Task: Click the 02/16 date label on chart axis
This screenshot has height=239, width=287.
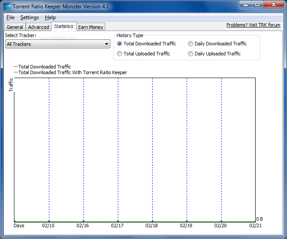Action: pyautogui.click(x=83, y=225)
